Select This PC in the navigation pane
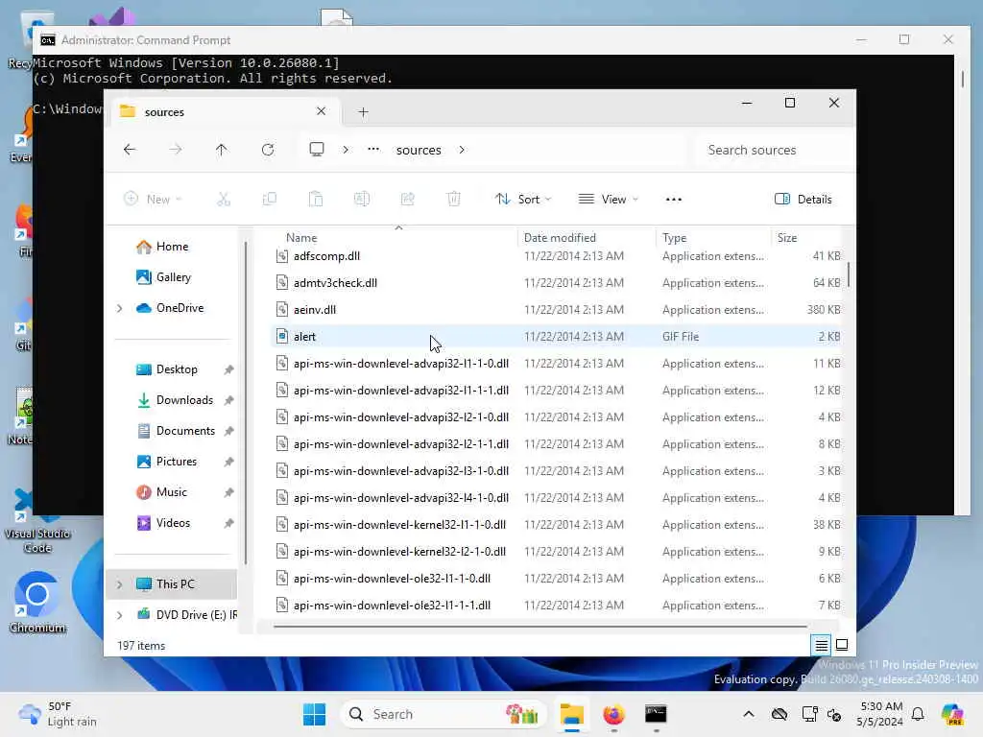The image size is (983, 737). [172, 584]
